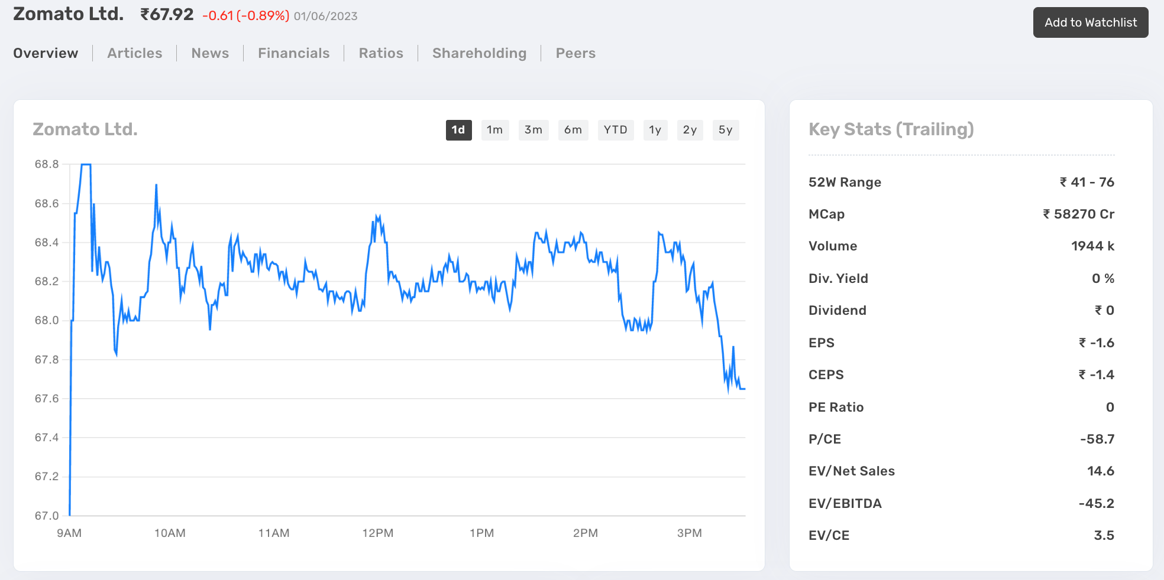Image resolution: width=1164 pixels, height=580 pixels.
Task: Click the 3.5 EV/CE value
Action: pyautogui.click(x=1104, y=535)
